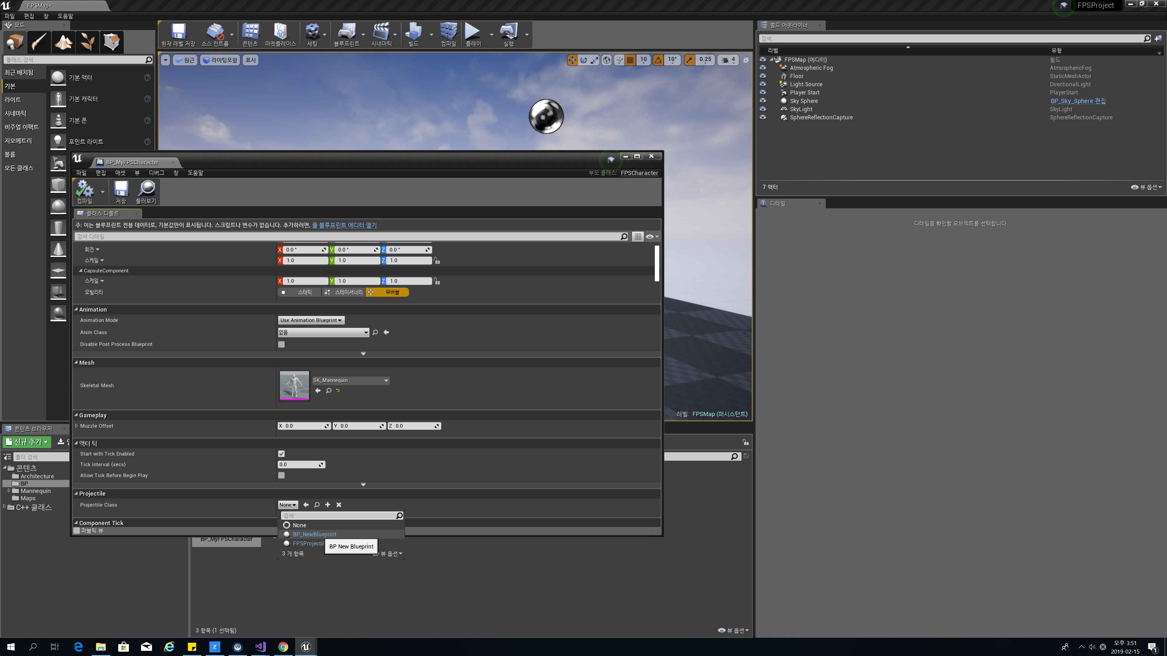Start Play in editor
The height and width of the screenshot is (656, 1167).
pyautogui.click(x=473, y=34)
